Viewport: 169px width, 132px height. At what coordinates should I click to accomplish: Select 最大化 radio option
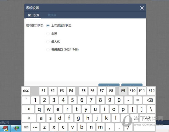tap(48, 42)
